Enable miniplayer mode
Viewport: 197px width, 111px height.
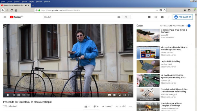click(x=119, y=95)
